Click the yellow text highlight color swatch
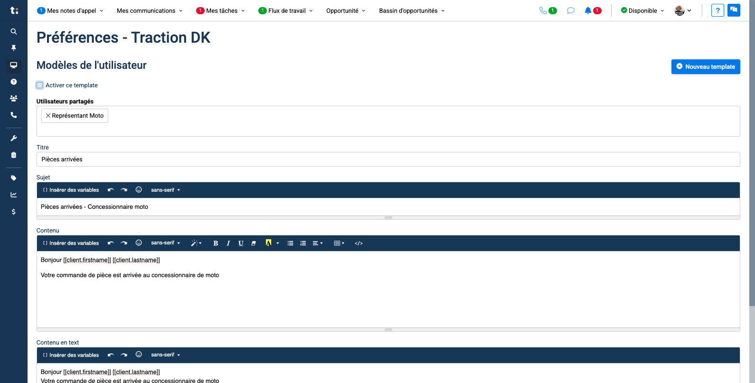 268,243
